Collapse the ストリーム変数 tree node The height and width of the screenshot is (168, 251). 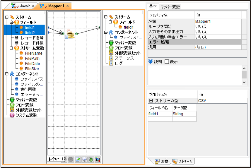pos(11,48)
